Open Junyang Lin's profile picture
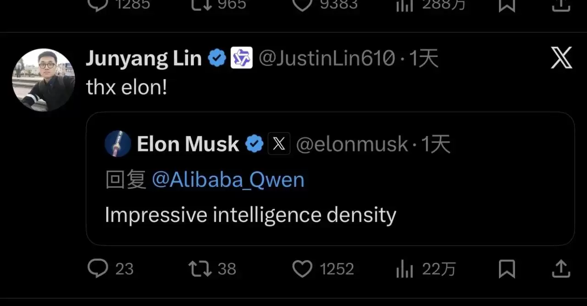587x306 pixels. (44, 80)
